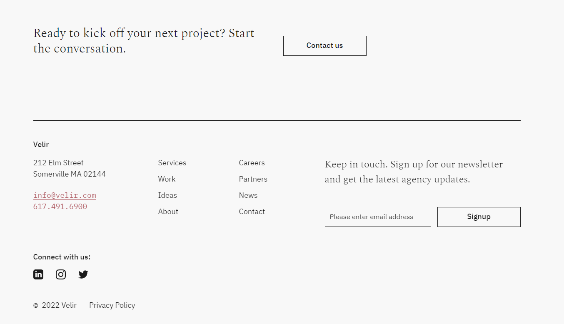Open the News footer link
Screen dimensions: 564x324
coord(248,195)
